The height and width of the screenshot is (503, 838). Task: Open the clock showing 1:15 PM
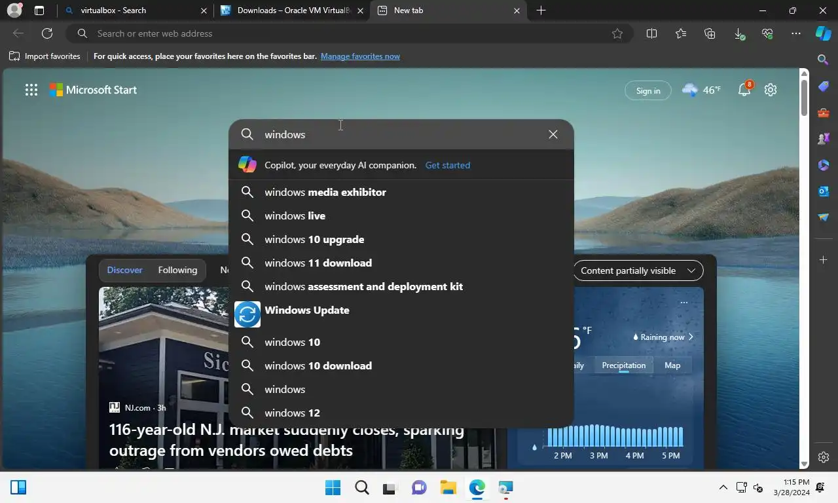(792, 487)
